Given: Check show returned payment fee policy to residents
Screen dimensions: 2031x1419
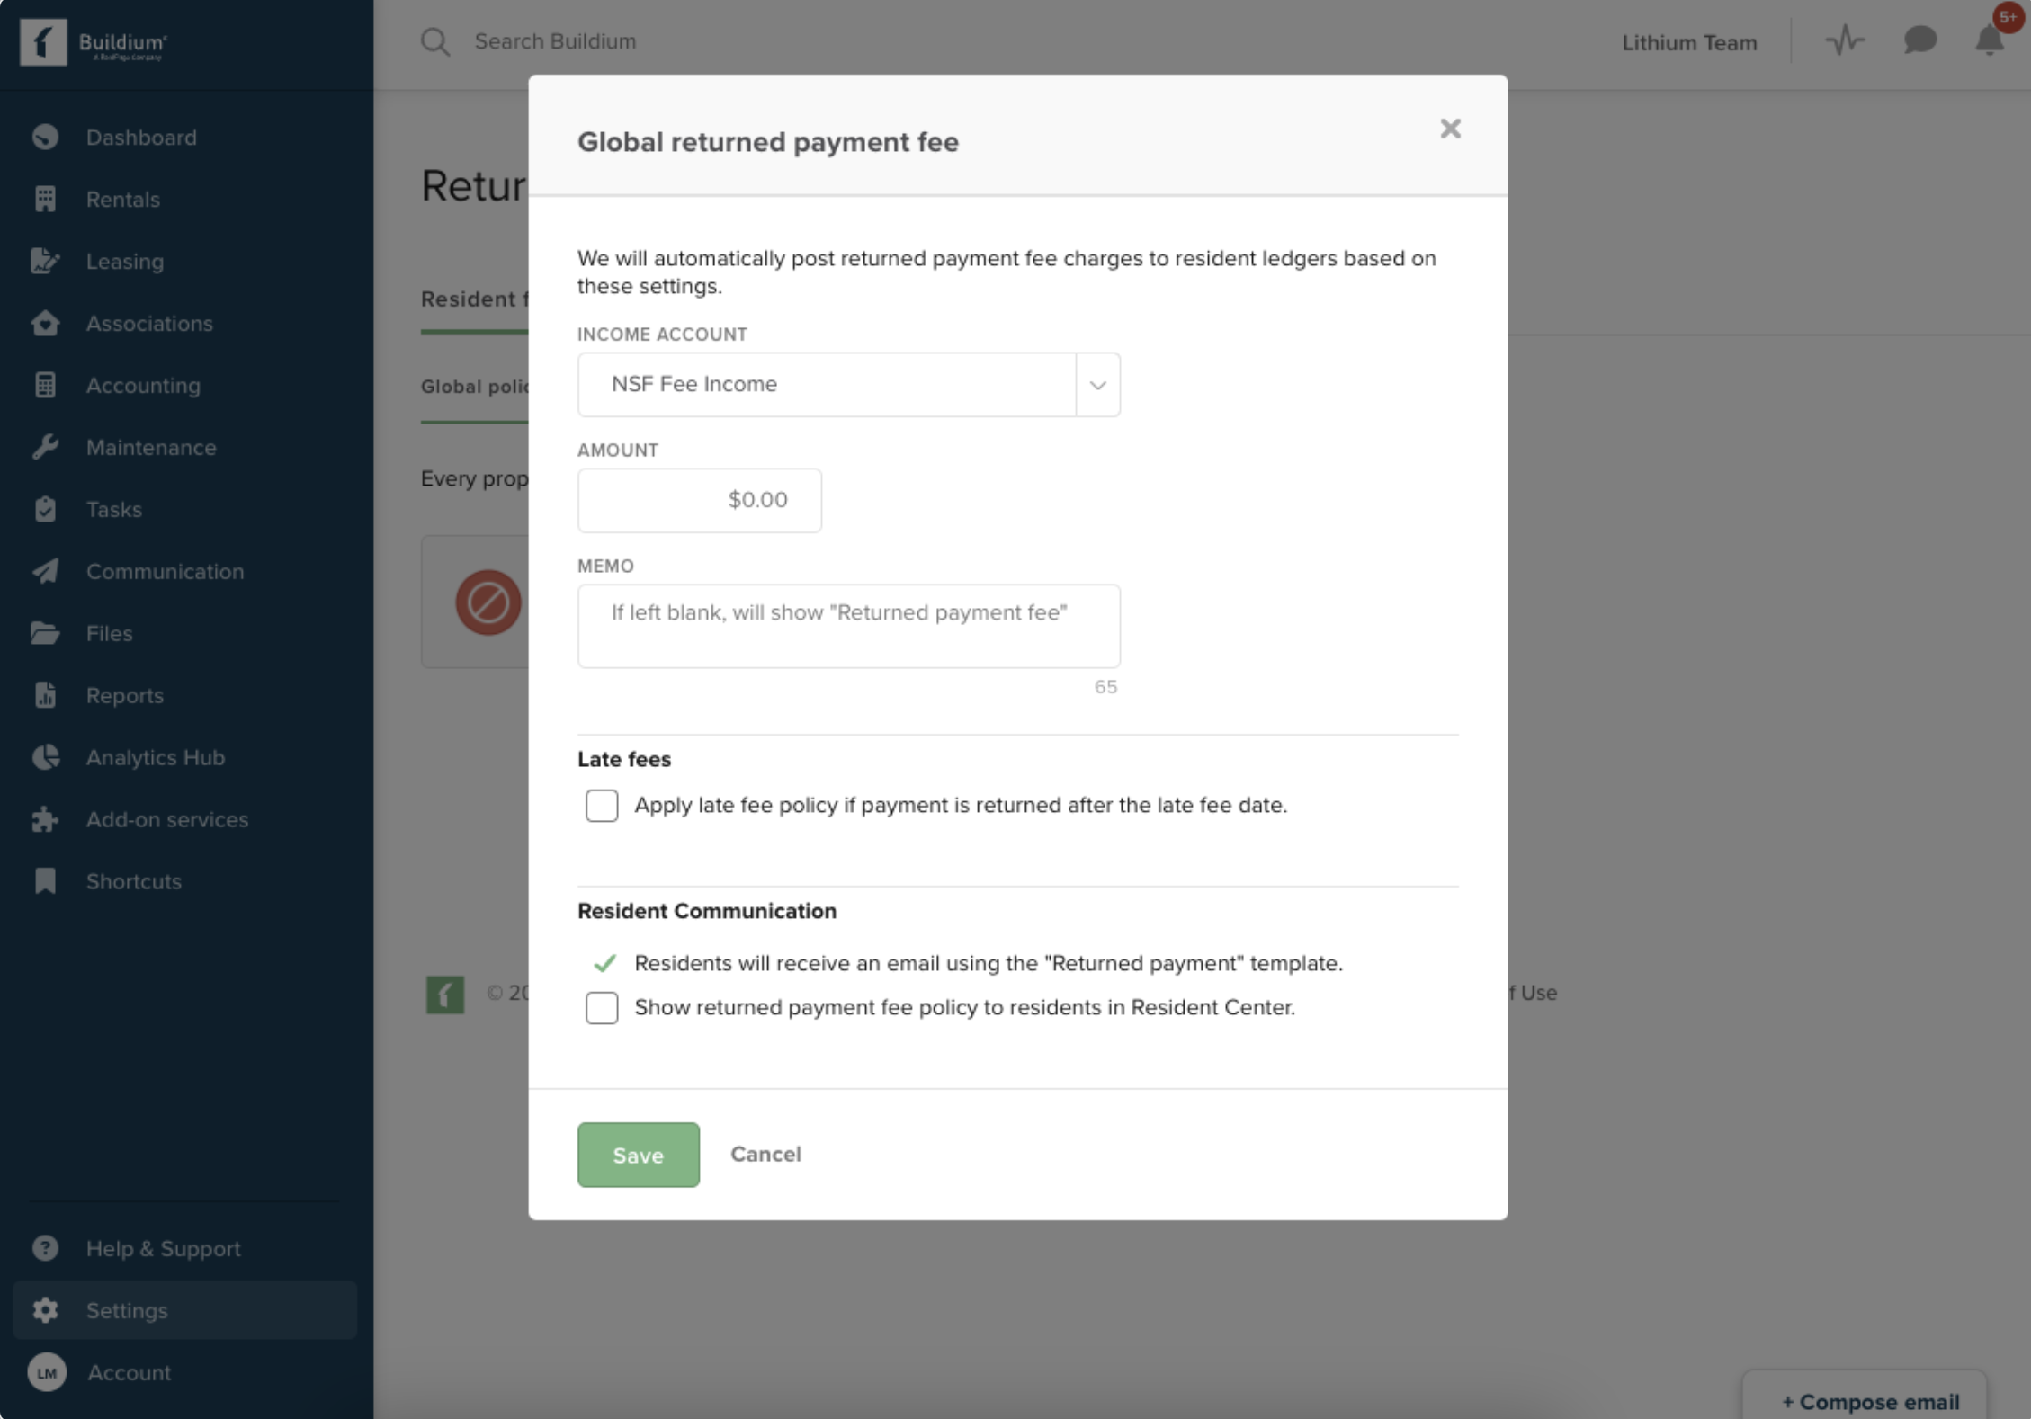Looking at the screenshot, I should click(x=602, y=1007).
